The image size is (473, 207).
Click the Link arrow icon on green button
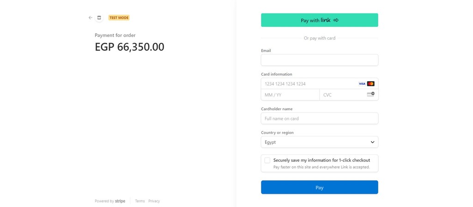(x=336, y=20)
